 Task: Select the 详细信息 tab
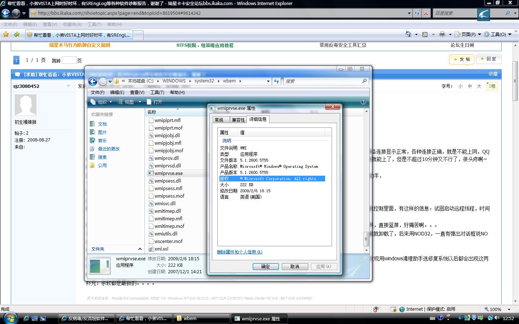point(258,119)
